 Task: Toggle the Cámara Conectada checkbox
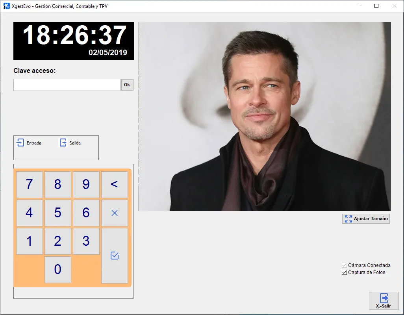point(345,265)
